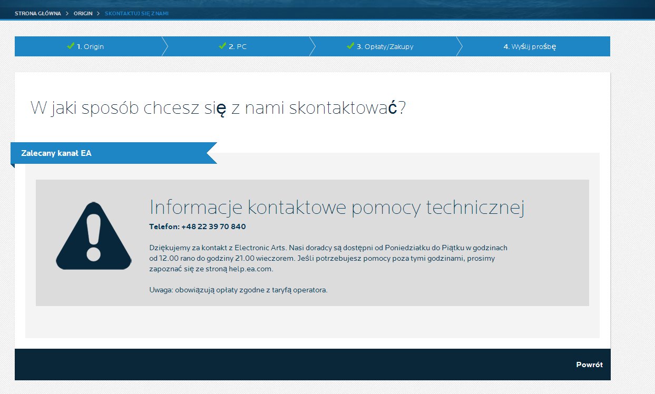Click the Informacje kontaktowe pomocy technicznej heading

point(337,208)
